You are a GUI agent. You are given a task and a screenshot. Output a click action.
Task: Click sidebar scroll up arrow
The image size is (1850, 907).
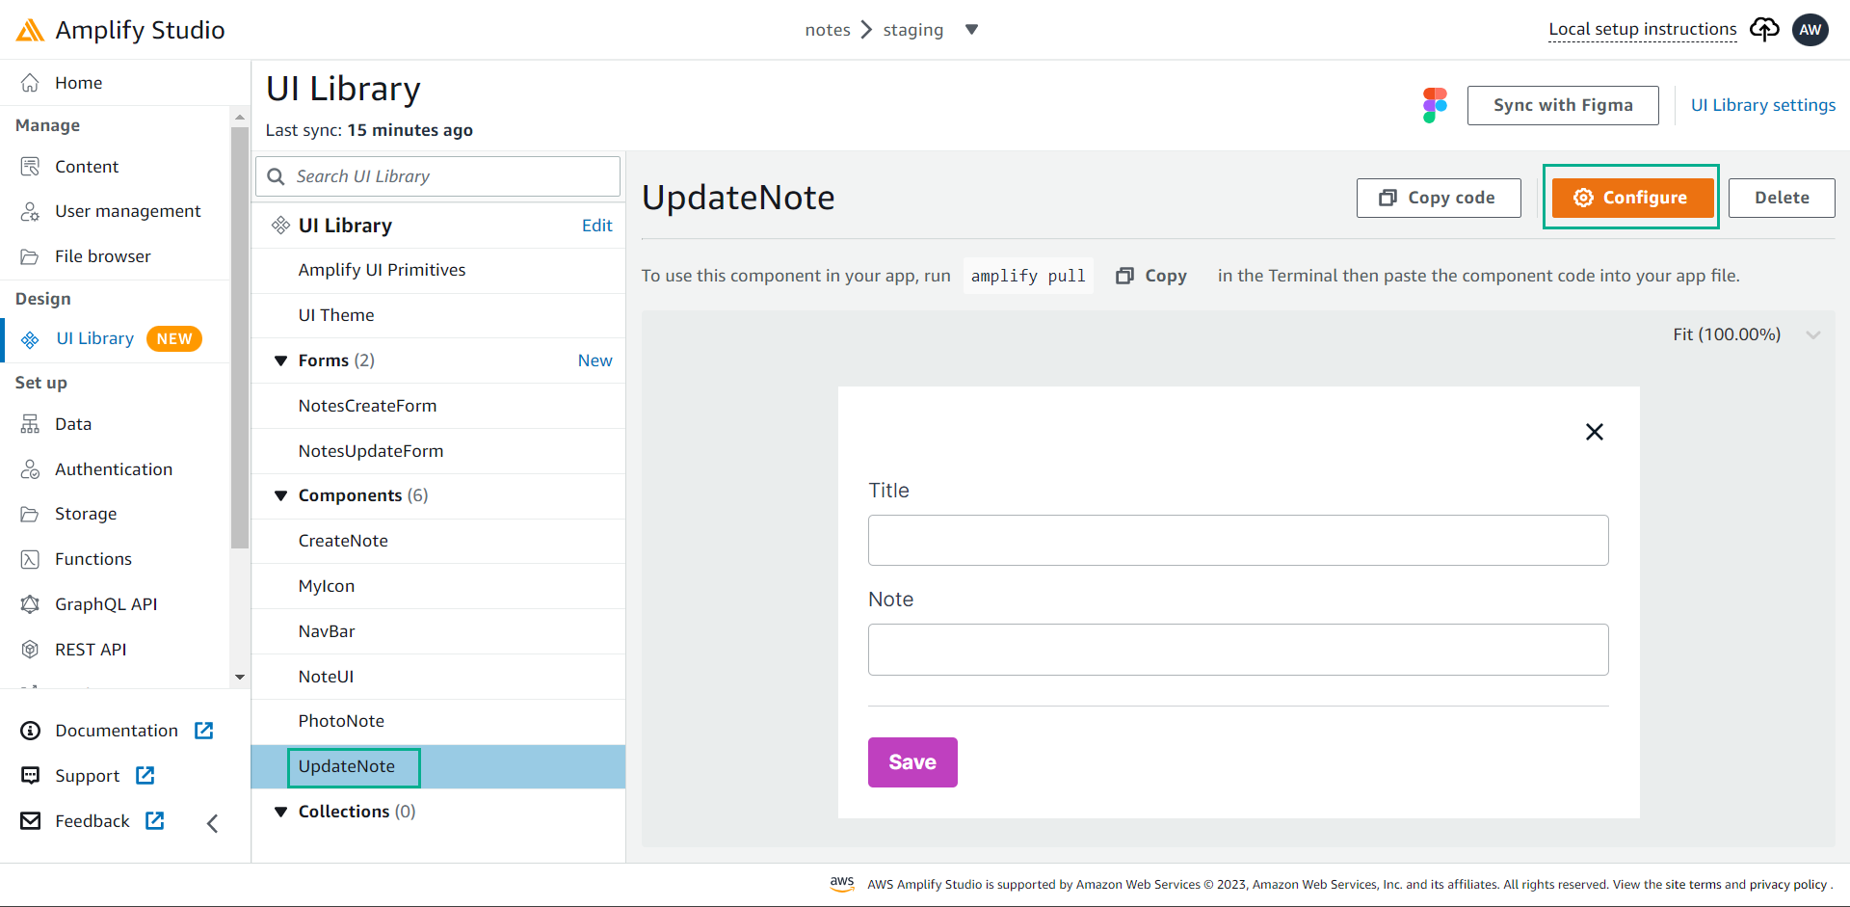(240, 118)
